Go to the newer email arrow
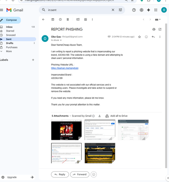Screen dimensions: 169x182 point(143,19)
